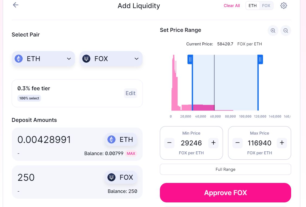
Task: Decrease the Max Price with minus
Action: [238, 143]
